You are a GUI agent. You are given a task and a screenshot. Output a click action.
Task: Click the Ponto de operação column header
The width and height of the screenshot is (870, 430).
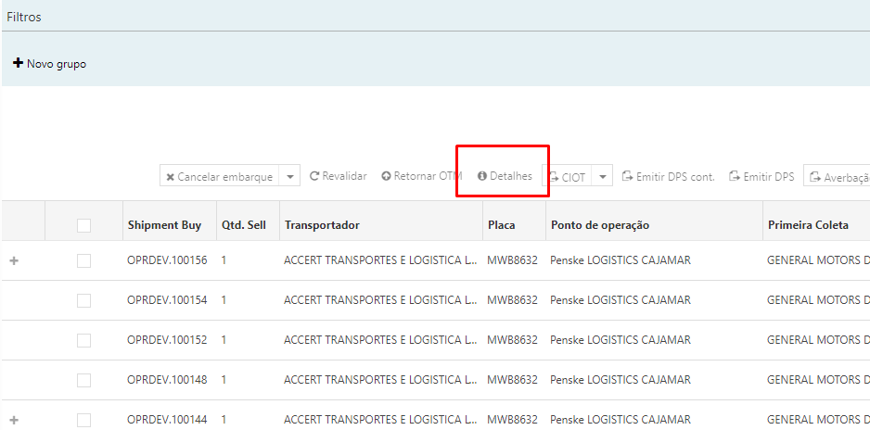599,225
